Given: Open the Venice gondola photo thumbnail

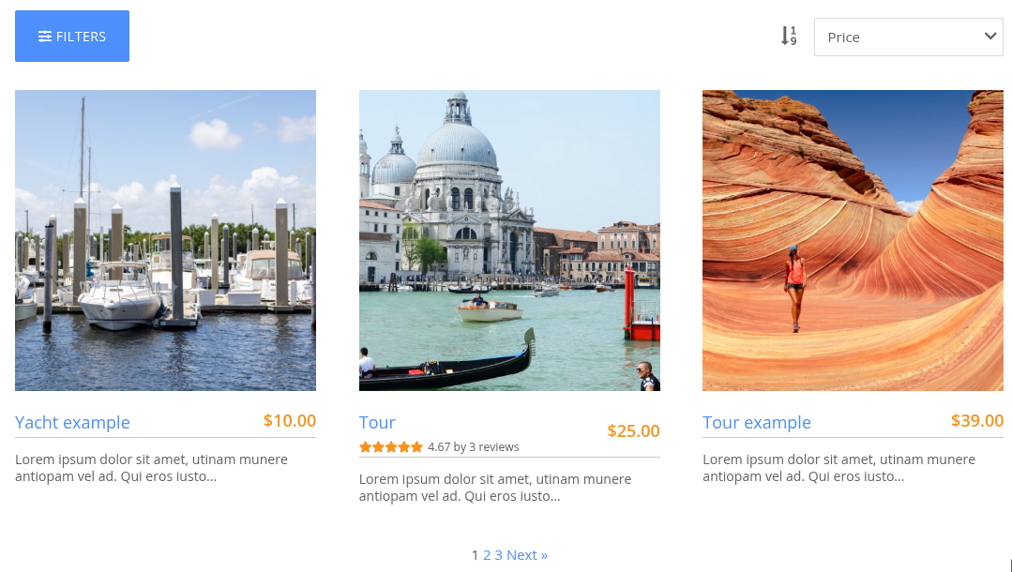Looking at the screenshot, I should 509,240.
